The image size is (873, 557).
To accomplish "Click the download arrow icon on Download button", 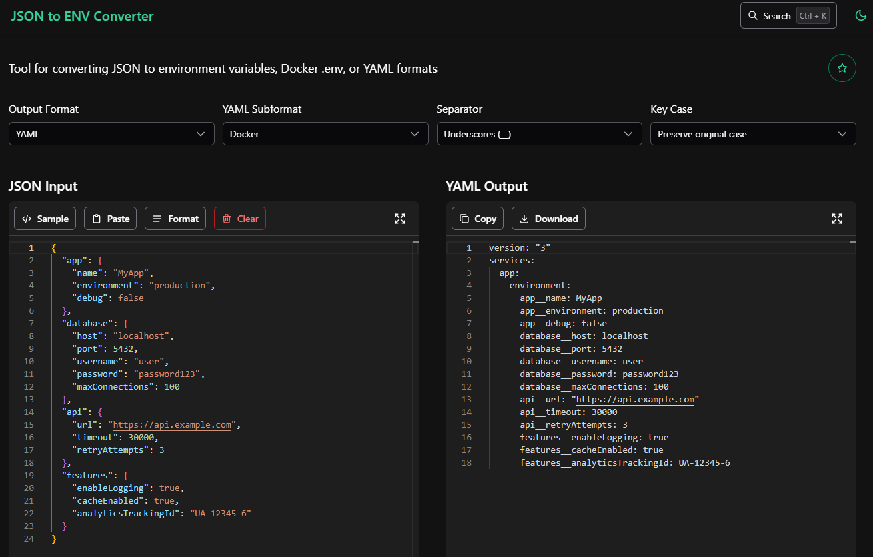I will (524, 218).
